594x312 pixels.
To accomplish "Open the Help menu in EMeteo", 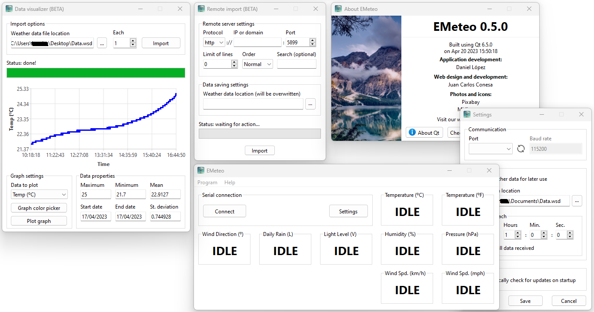I will (230, 183).
